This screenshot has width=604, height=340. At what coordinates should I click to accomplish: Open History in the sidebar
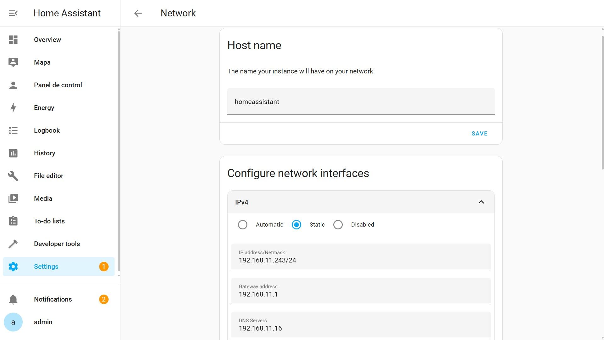coord(59,153)
